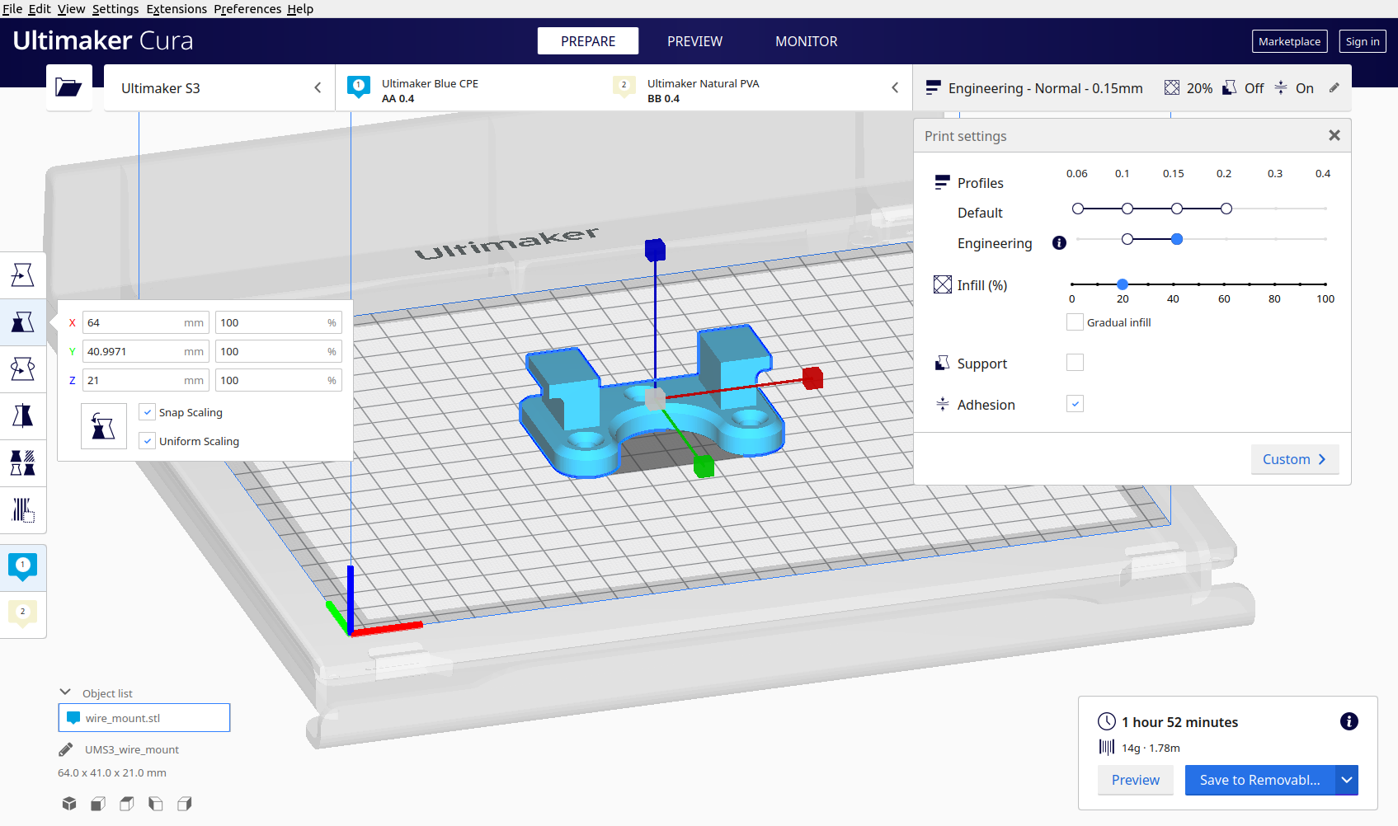Click the Marketplace button

click(1289, 41)
